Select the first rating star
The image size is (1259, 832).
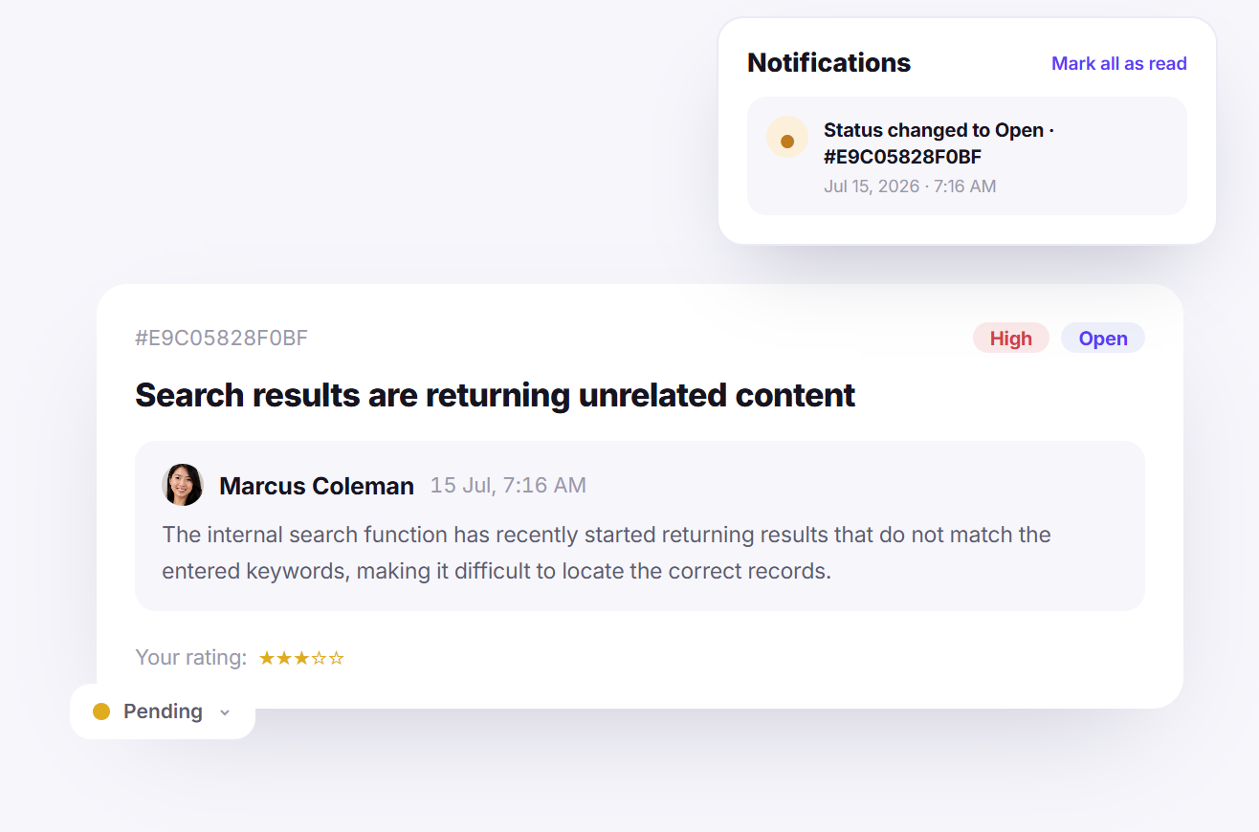(x=267, y=658)
